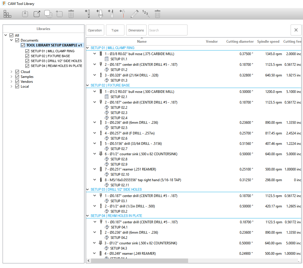The height and width of the screenshot is (268, 303).
Task: Open the Operation filter
Action: (95, 30)
